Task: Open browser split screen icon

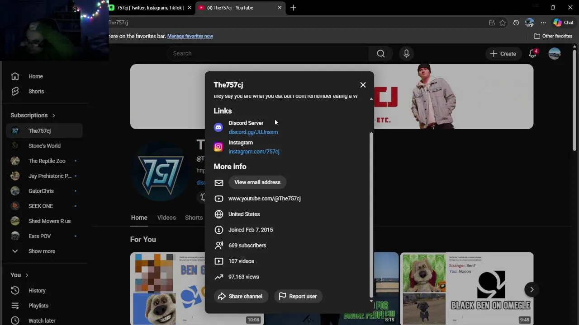Action: tap(492, 23)
